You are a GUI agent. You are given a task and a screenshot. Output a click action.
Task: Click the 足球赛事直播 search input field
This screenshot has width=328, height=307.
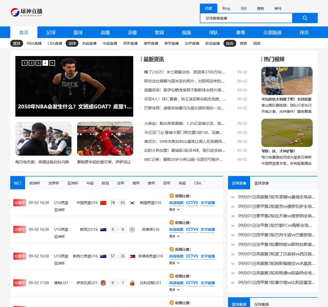click(x=246, y=18)
